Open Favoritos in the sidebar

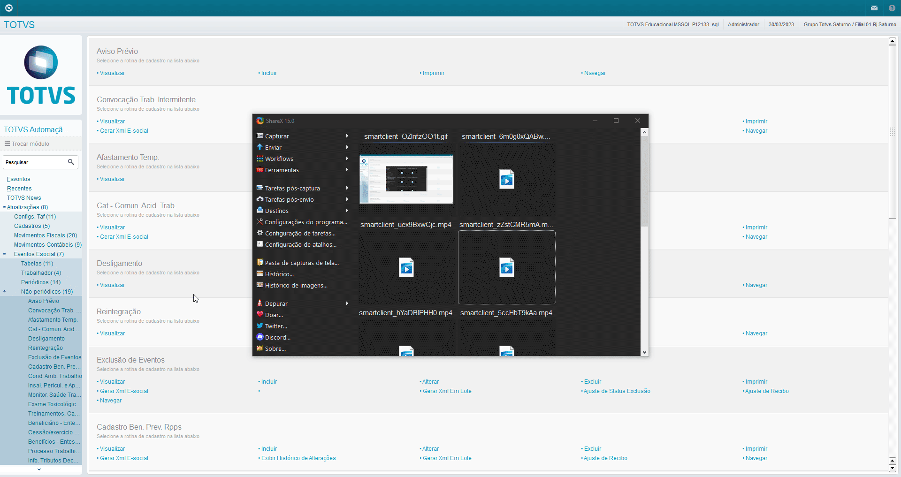point(18,179)
